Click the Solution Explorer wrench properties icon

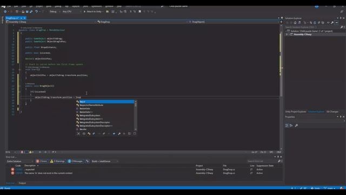point(332,23)
